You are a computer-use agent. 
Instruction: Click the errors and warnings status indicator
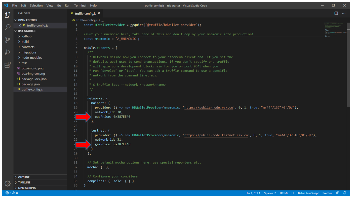12,193
